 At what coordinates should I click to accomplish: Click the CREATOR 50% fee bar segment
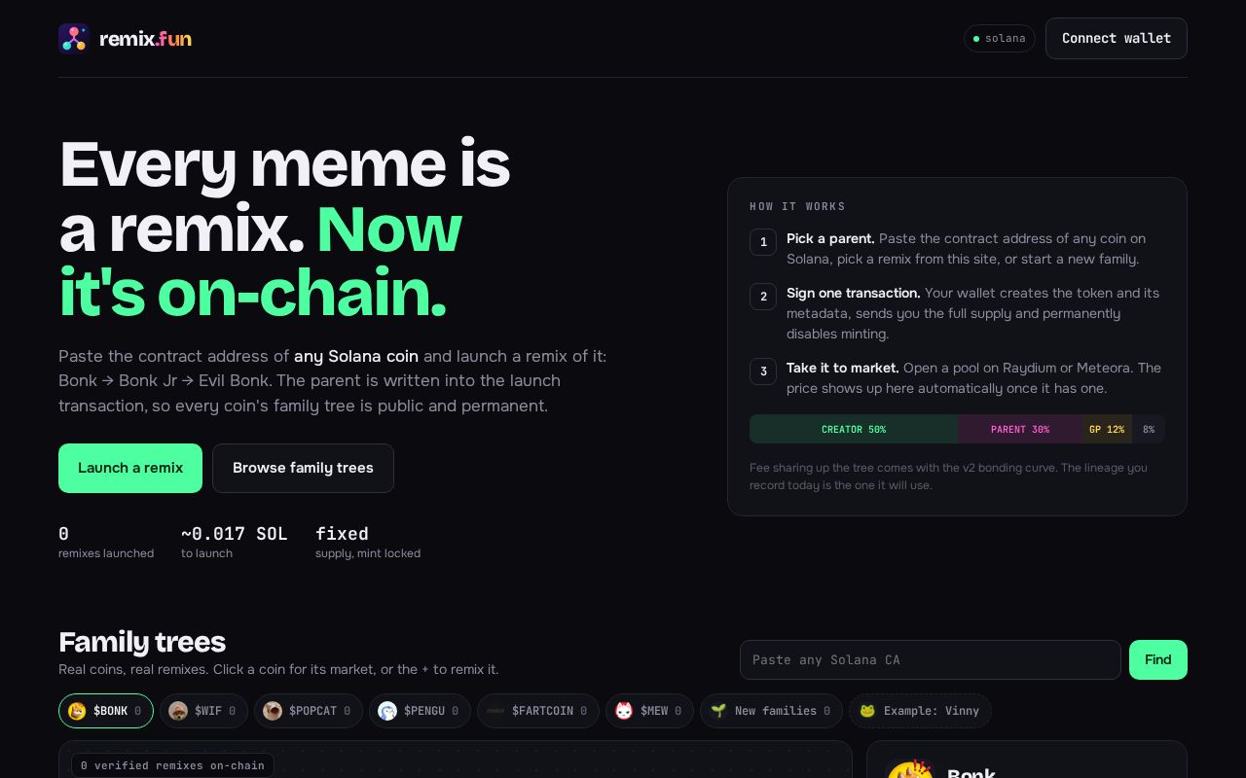(854, 429)
